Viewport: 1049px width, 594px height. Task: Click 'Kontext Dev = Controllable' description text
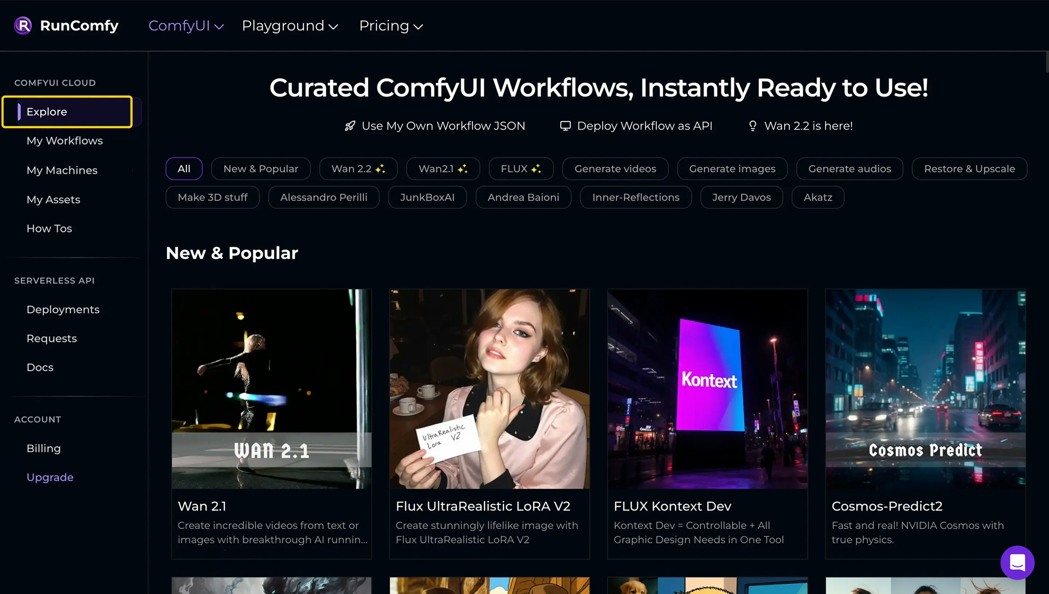(x=698, y=532)
